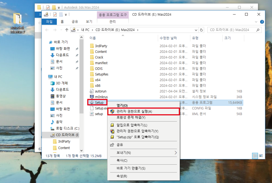Click the 3rdParty folder icon in the file list
Image resolution: width=272 pixels, height=183 pixels.
click(92, 46)
